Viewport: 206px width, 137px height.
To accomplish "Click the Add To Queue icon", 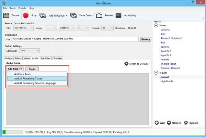I will (x=43, y=15).
